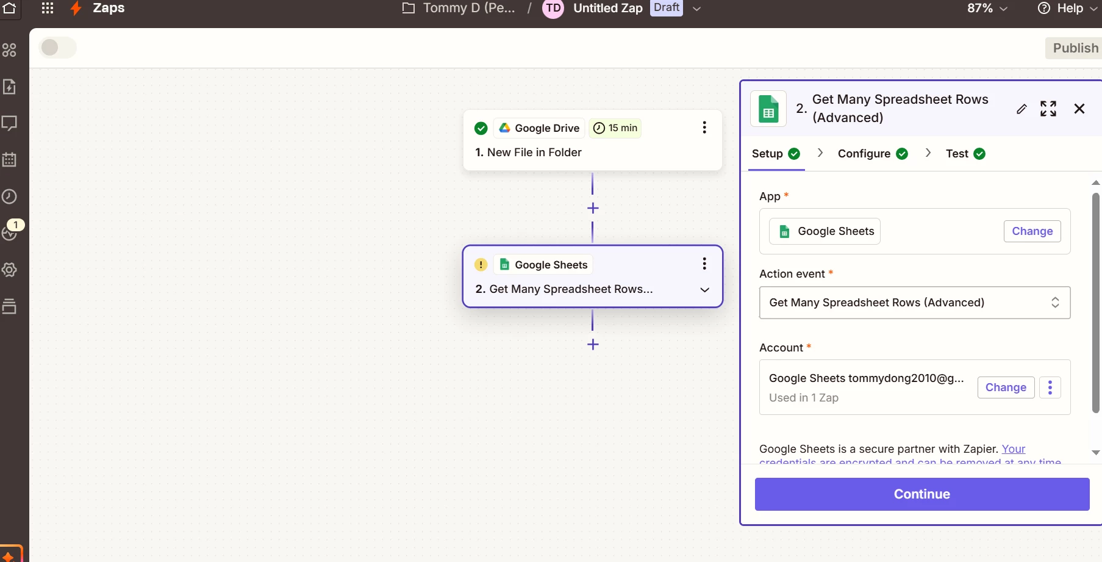Click the 15 min polling interval badge

pos(615,128)
